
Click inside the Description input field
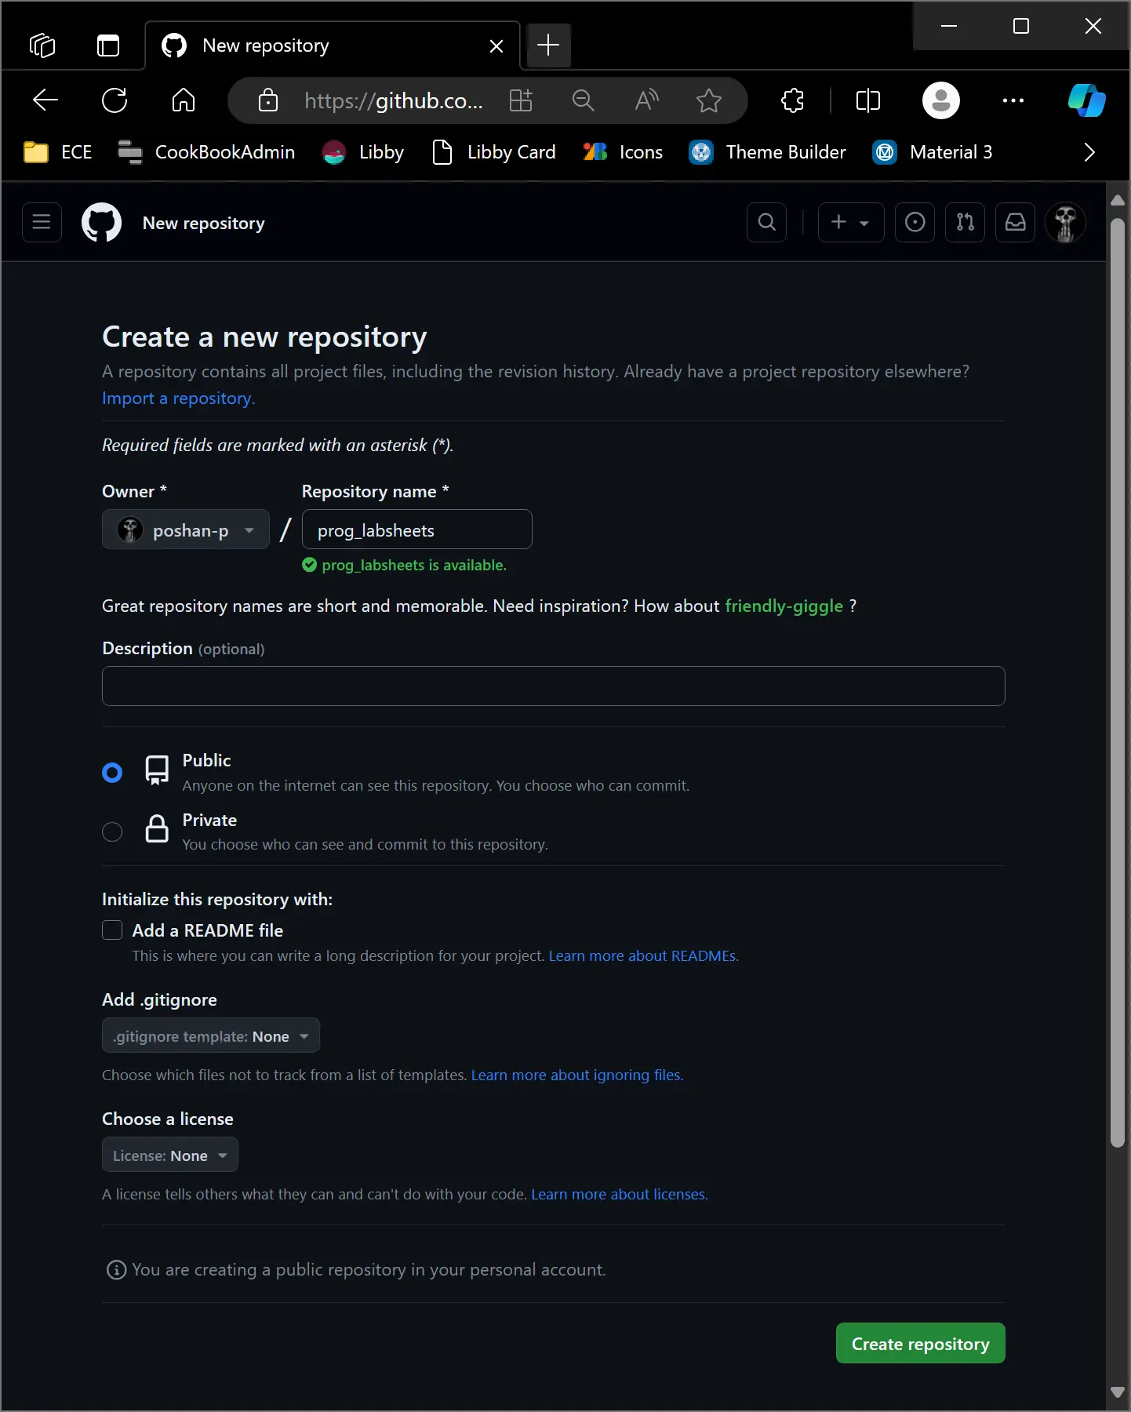553,686
